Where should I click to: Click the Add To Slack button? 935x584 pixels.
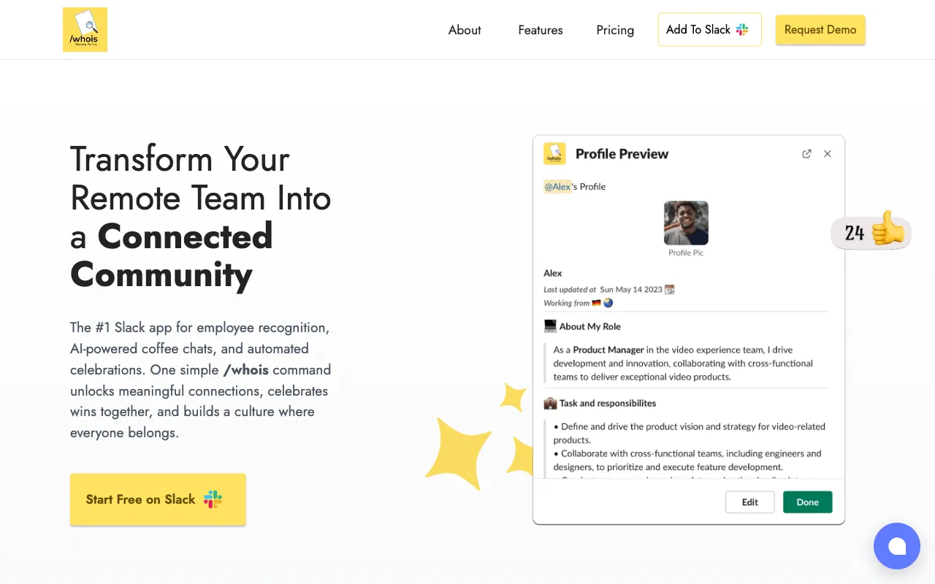pos(710,29)
